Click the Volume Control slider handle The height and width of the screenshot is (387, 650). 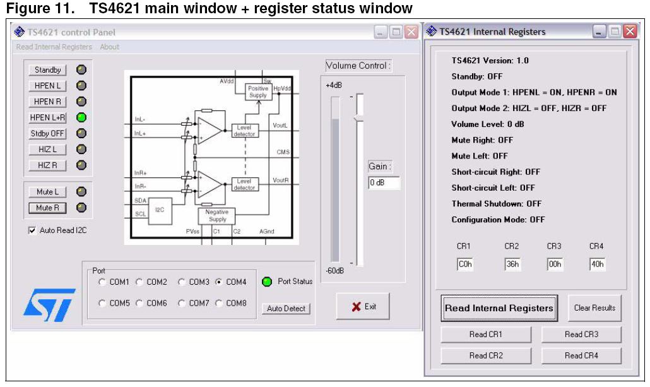click(359, 118)
